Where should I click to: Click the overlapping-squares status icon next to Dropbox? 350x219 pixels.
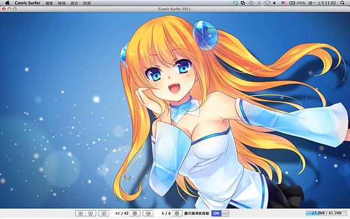243,3
